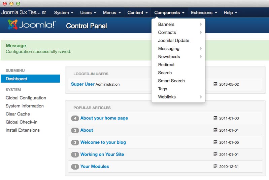Open the Extensions dropdown menu

[x=204, y=13]
